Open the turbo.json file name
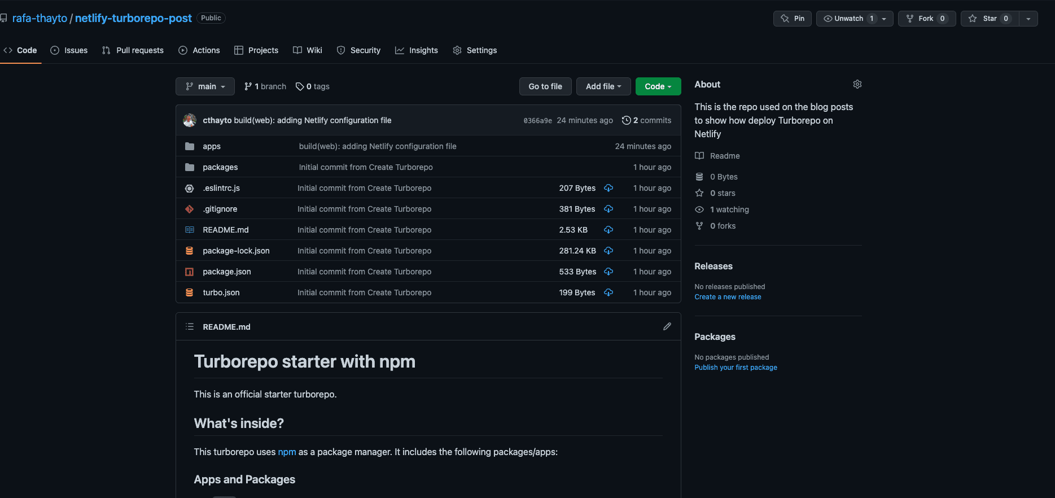The image size is (1055, 498). pyautogui.click(x=221, y=292)
